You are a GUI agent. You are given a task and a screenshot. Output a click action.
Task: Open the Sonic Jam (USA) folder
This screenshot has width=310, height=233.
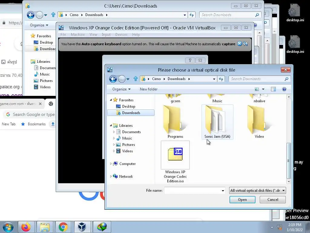(217, 122)
